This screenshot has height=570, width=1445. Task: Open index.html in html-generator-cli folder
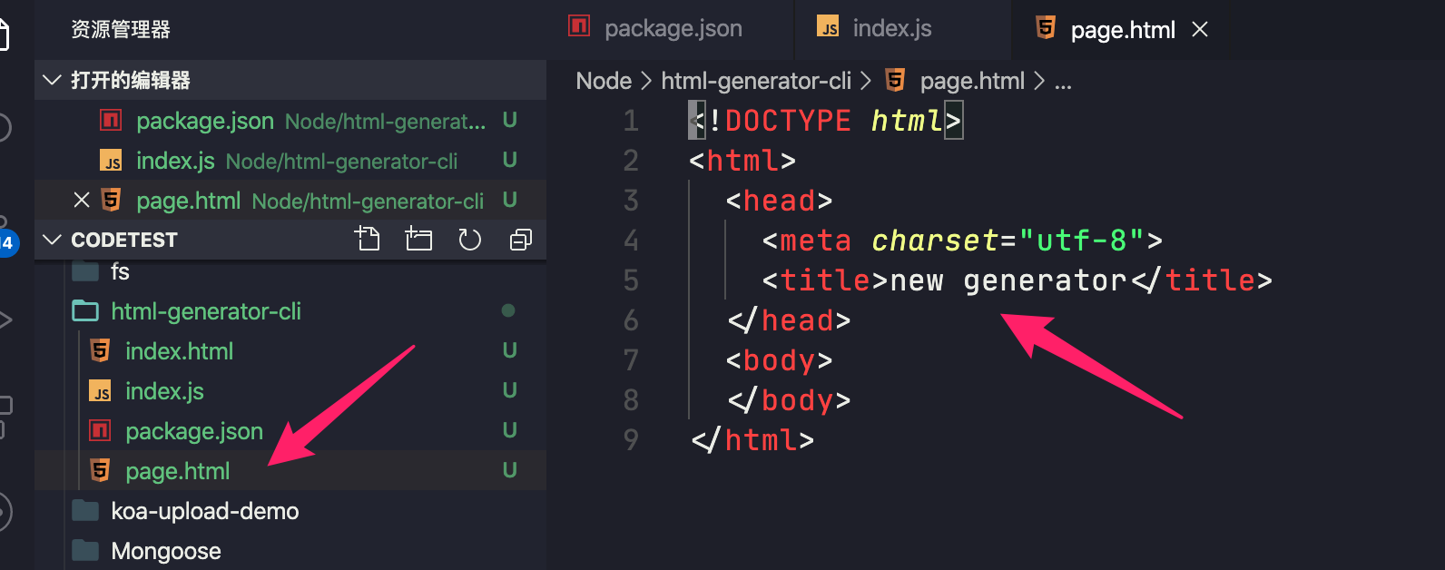click(290, 350)
